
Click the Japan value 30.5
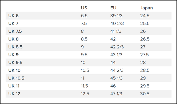[145, 94]
